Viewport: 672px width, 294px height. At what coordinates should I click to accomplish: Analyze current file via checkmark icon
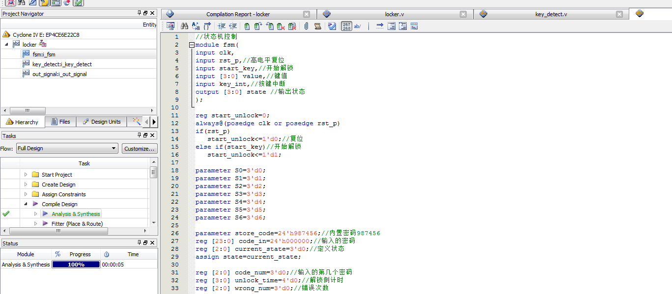pyautogui.click(x=332, y=26)
